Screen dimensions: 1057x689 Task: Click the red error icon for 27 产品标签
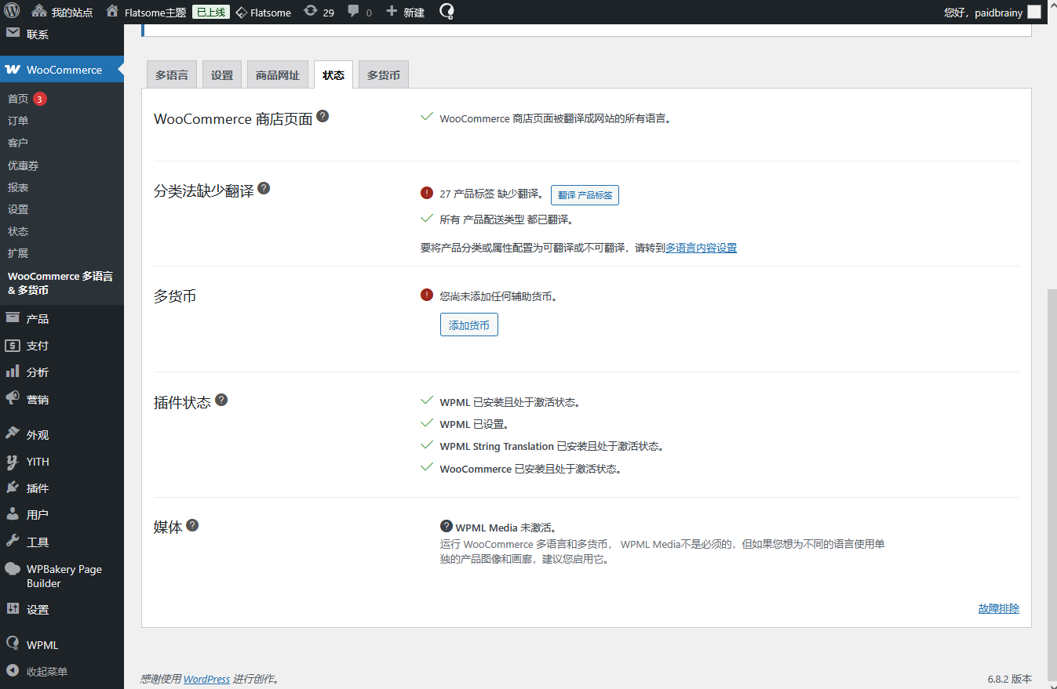(427, 193)
